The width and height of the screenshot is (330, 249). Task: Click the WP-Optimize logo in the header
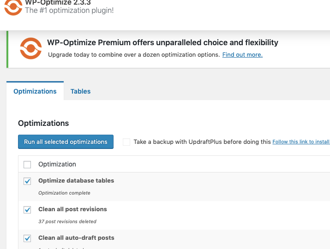pyautogui.click(x=12, y=6)
